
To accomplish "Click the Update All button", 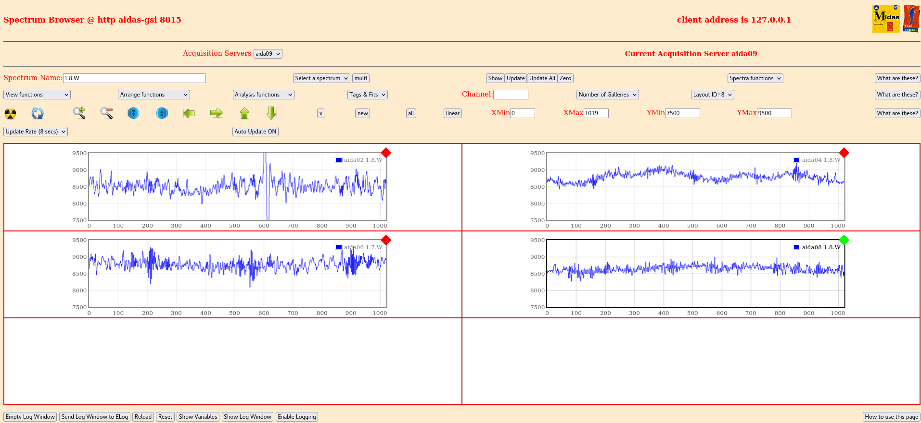I will click(x=542, y=78).
